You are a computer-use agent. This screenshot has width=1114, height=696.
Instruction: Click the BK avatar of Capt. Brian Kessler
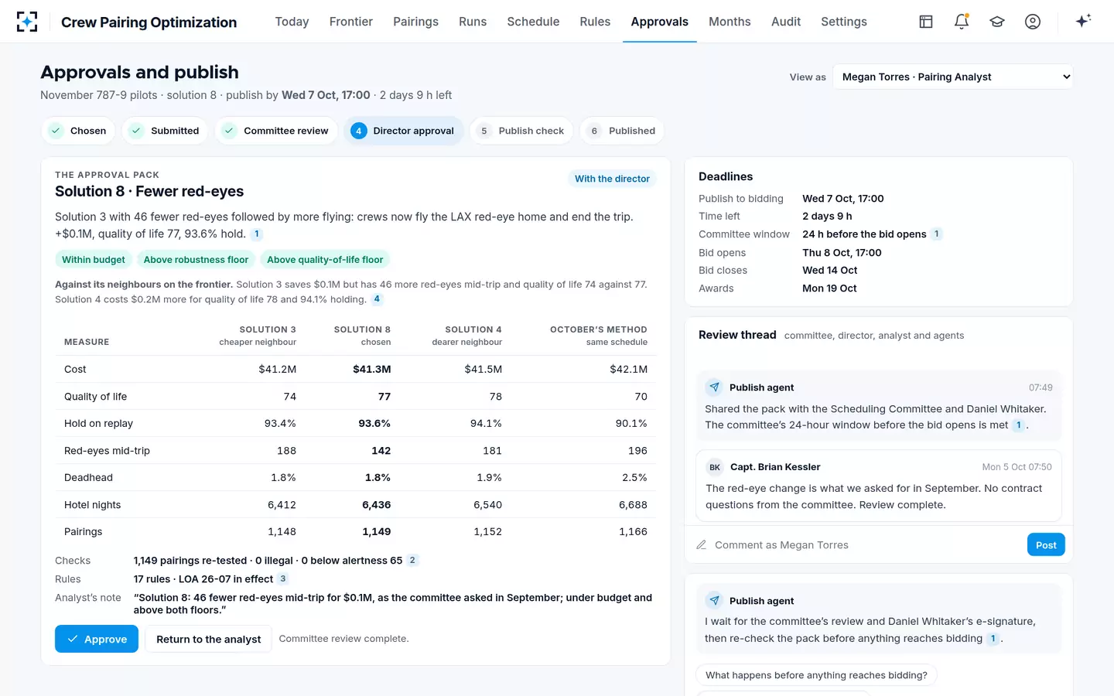(x=715, y=467)
